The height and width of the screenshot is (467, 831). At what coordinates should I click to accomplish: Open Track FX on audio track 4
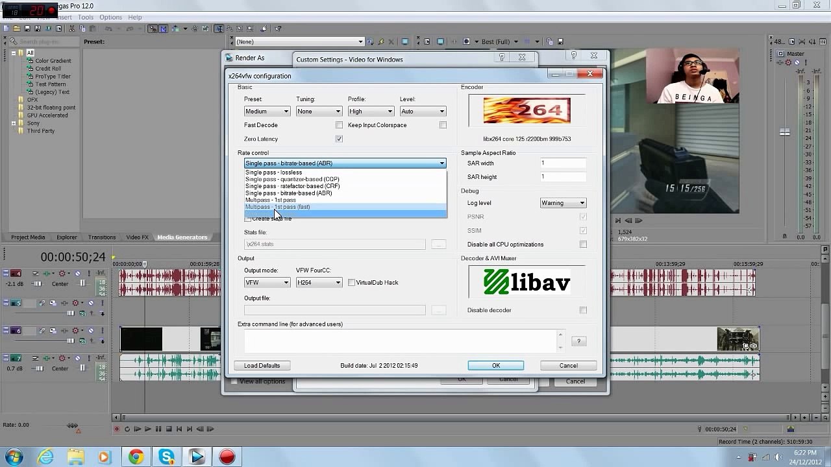(x=47, y=273)
